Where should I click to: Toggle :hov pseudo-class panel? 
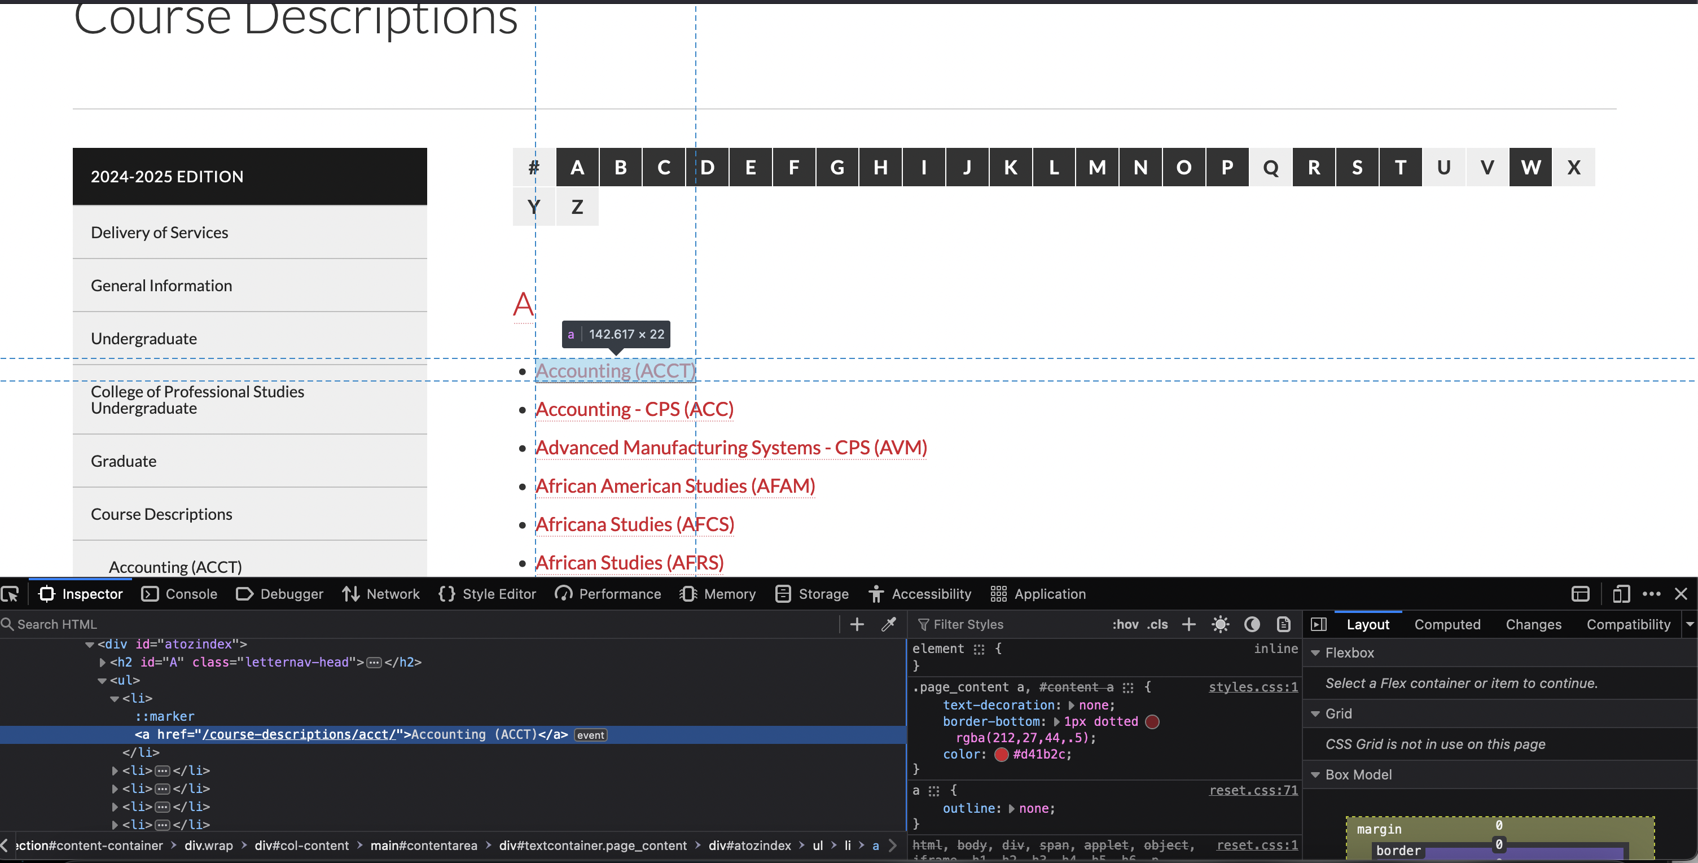pos(1125,624)
